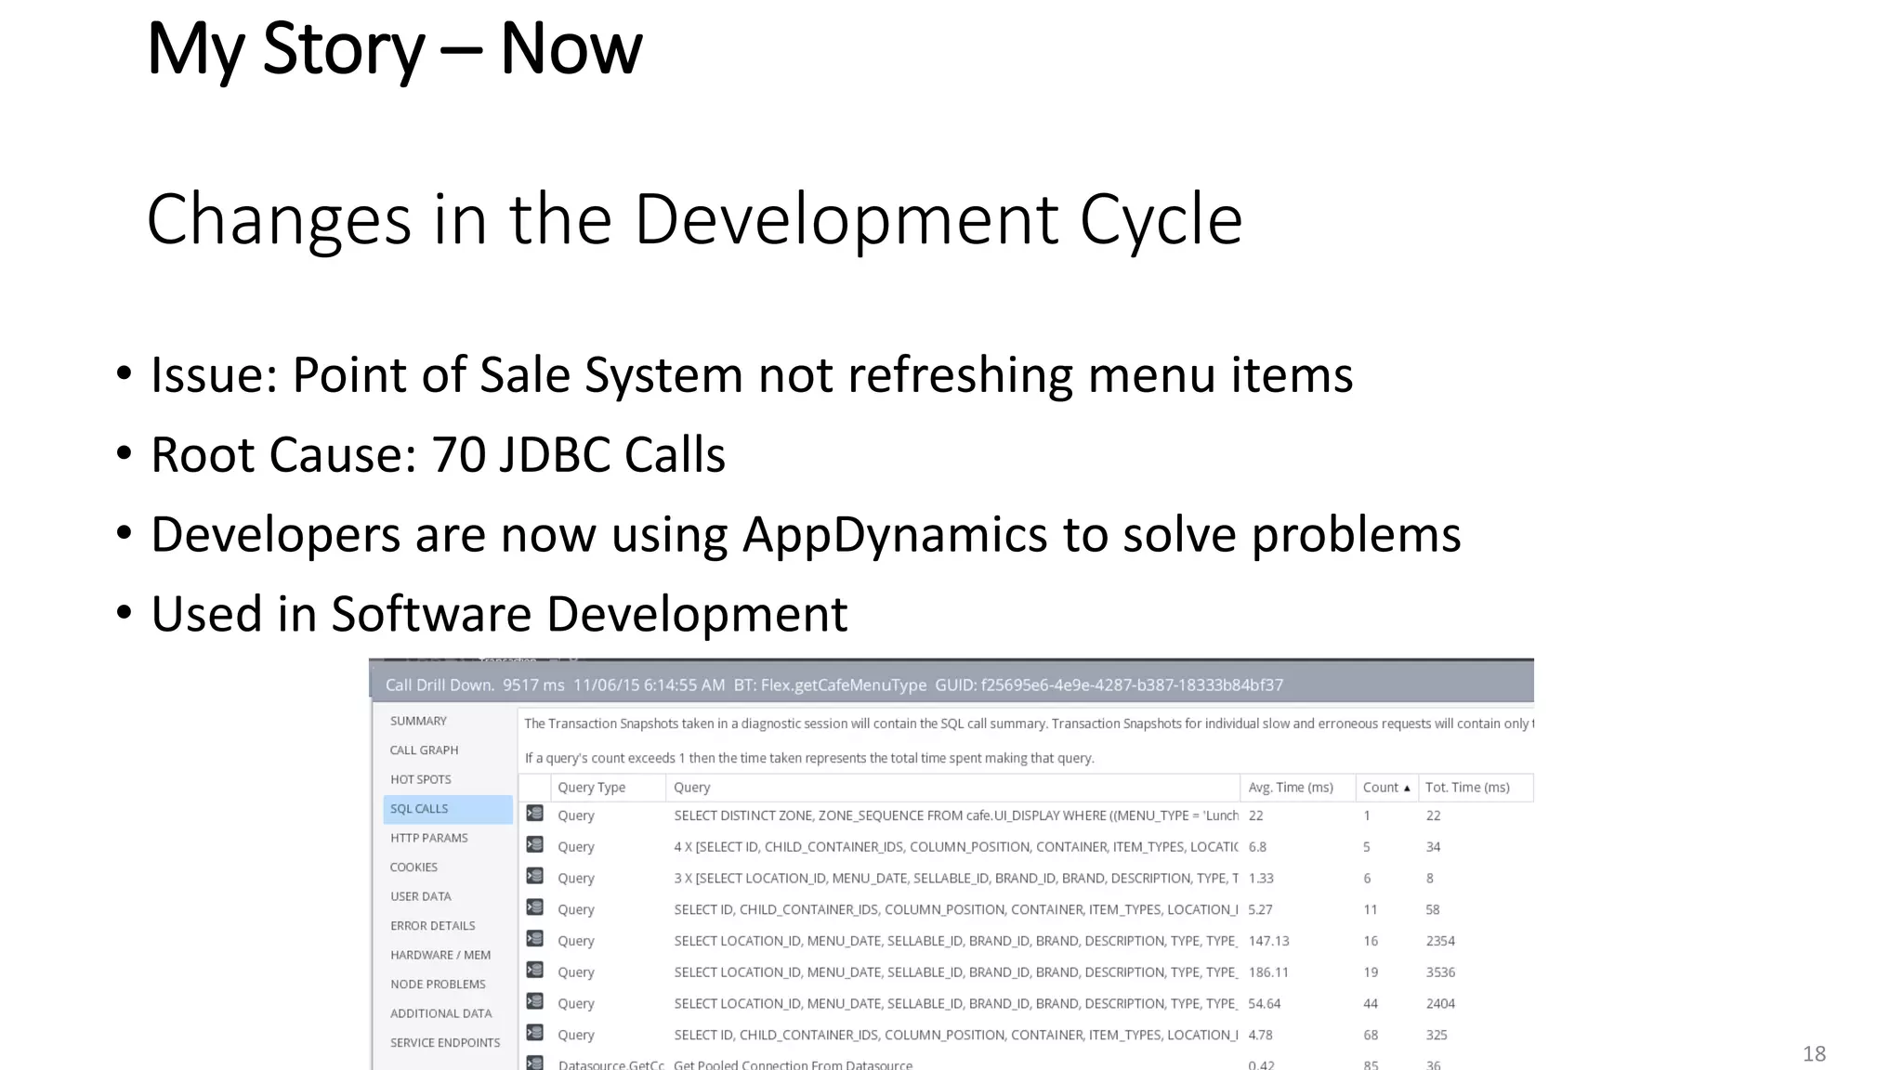Click the 'Used in Software Development' bullet
Image resolution: width=1903 pixels, height=1070 pixels.
[x=499, y=615]
